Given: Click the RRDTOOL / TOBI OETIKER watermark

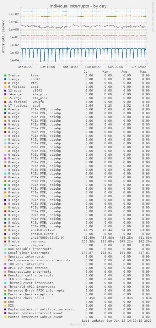Looking at the screenshot, I should pyautogui.click(x=153, y=17).
